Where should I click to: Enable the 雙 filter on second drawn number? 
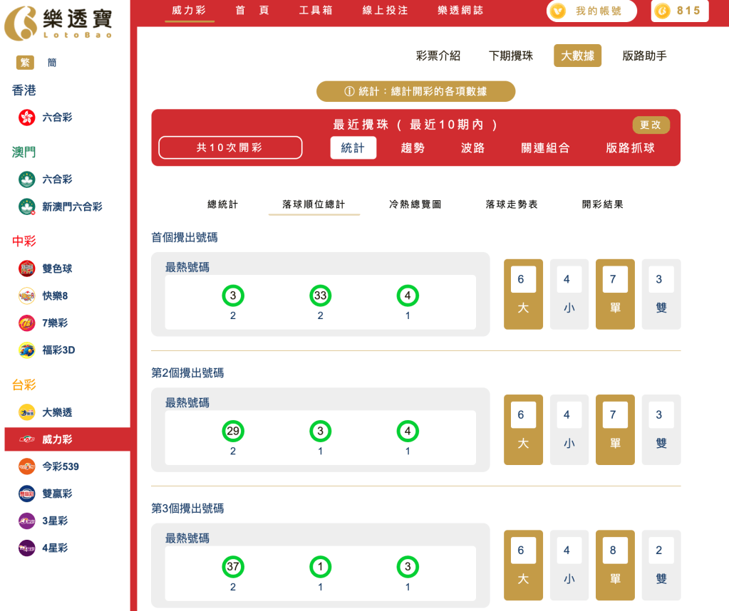tap(661, 429)
